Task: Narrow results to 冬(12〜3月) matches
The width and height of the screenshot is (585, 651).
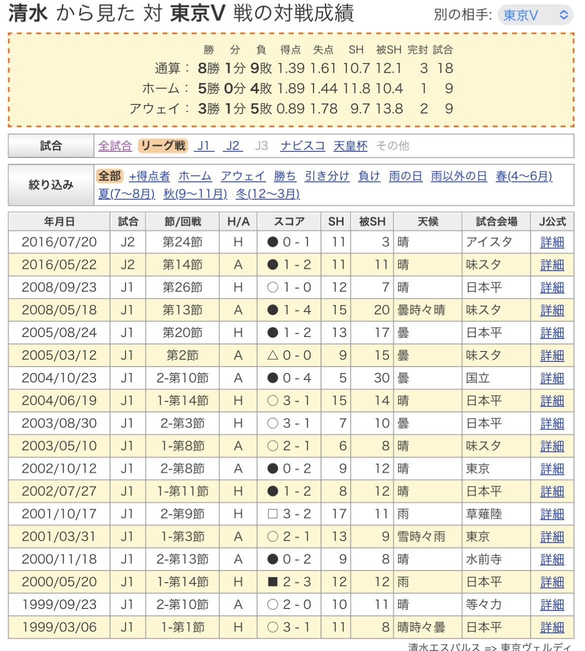Action: [x=268, y=193]
